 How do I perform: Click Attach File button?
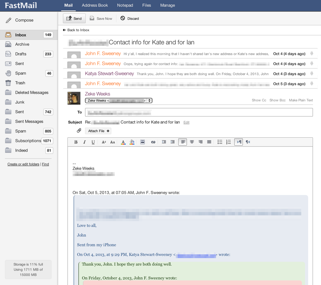[x=98, y=131]
